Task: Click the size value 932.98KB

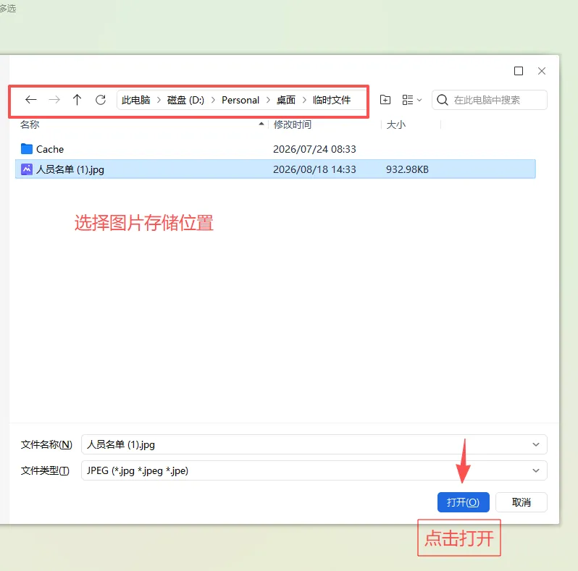Action: coord(407,169)
